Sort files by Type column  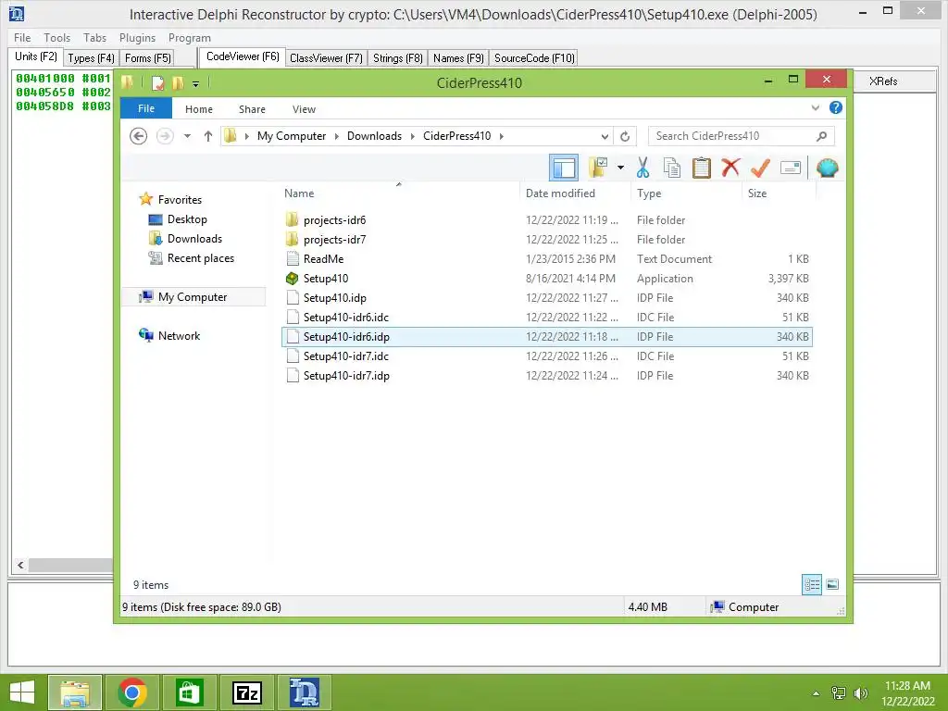[x=686, y=193]
